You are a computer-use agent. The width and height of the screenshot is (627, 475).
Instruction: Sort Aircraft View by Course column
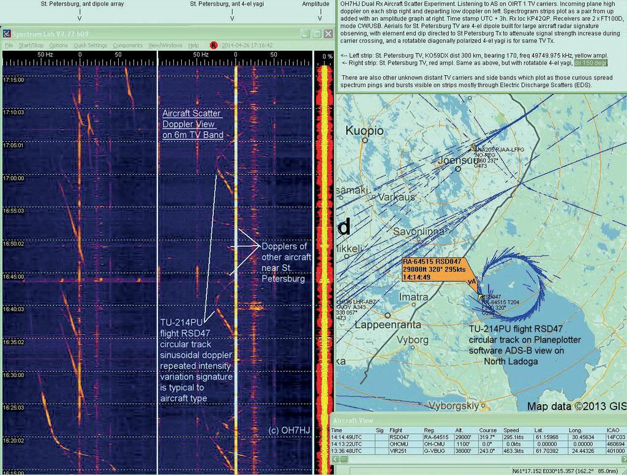488,430
